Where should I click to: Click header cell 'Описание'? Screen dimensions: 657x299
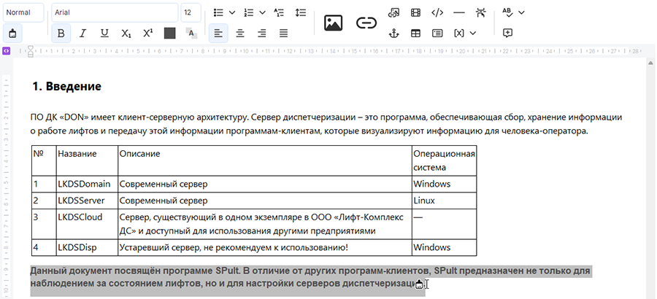click(x=265, y=161)
